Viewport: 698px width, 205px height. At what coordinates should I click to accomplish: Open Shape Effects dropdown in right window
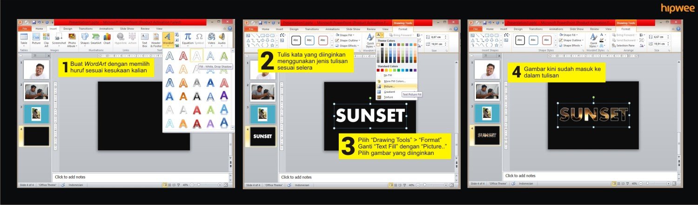[570, 45]
